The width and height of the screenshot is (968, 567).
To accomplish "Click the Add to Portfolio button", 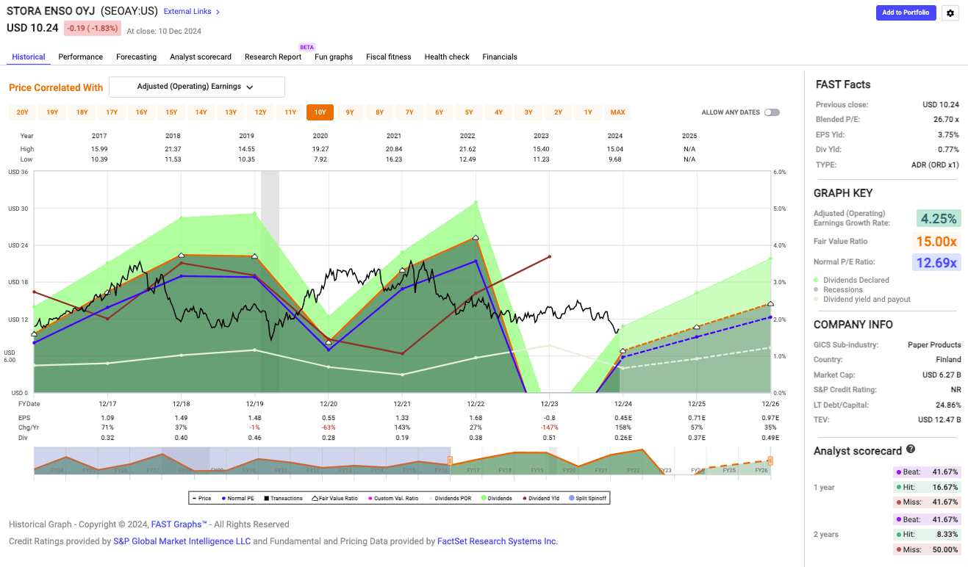I will tap(906, 12).
